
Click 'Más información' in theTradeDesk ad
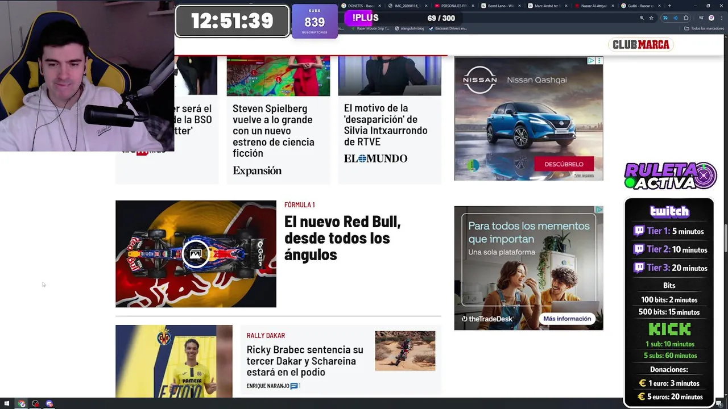tap(567, 319)
